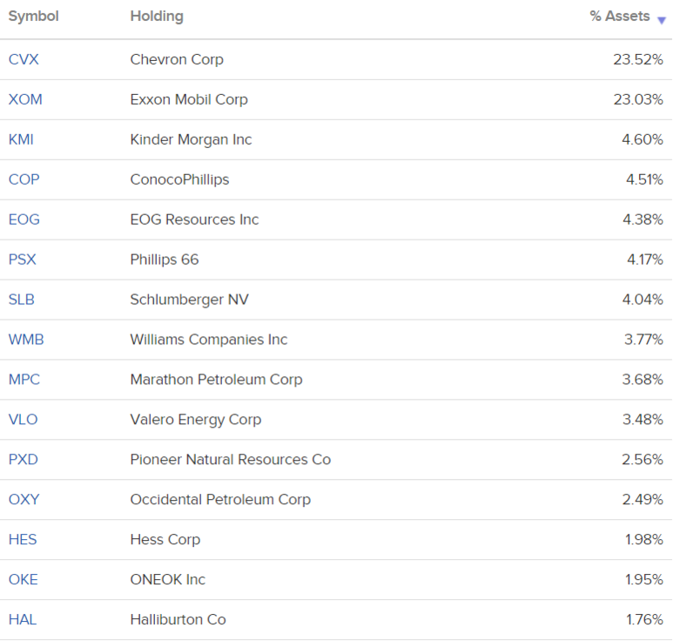Open the PXD ticker link
This screenshot has width=673, height=641.
24,459
